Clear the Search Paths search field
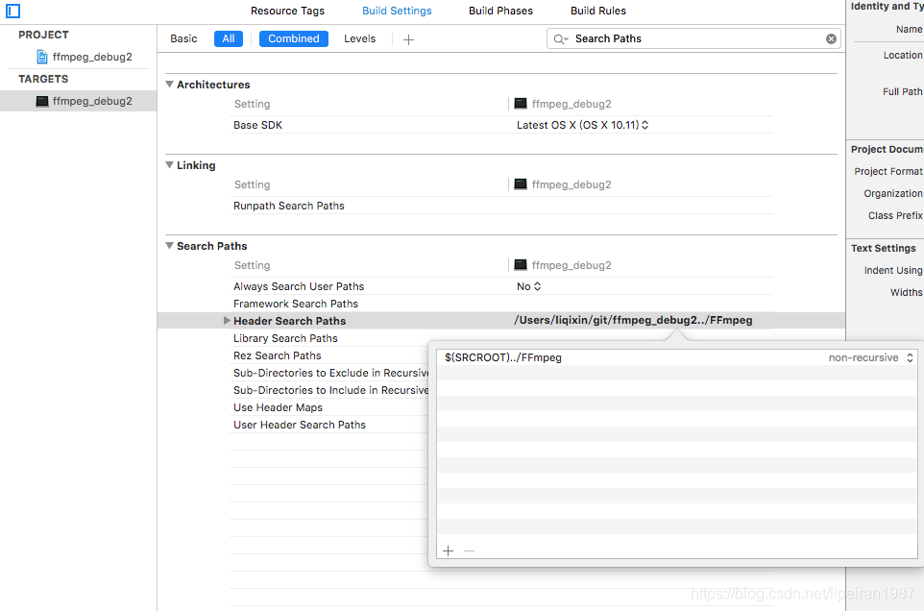Image resolution: width=924 pixels, height=611 pixels. coord(831,38)
